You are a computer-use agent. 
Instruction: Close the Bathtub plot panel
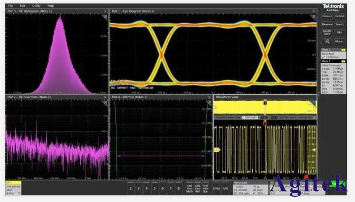coord(210,97)
